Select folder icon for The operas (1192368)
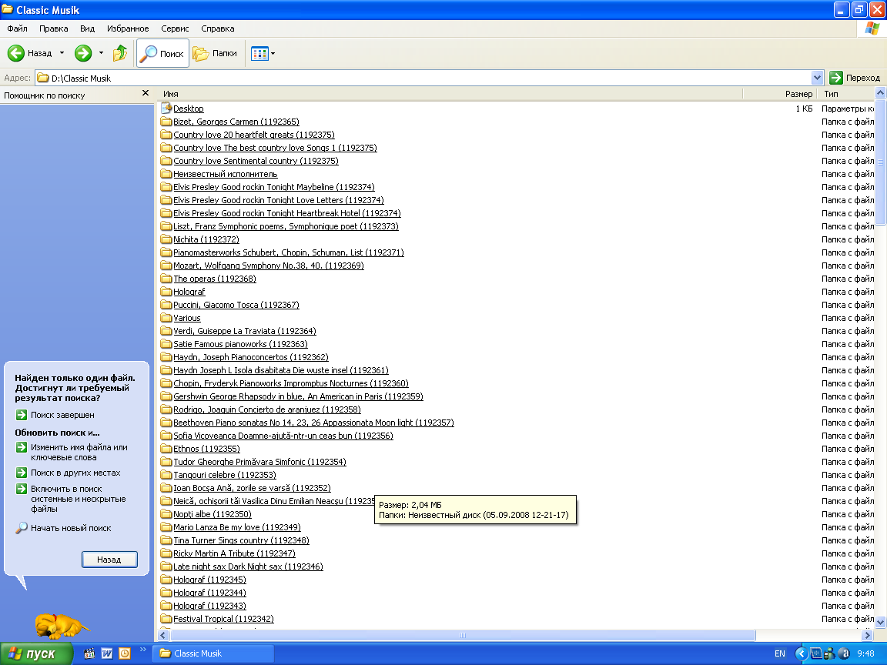The width and height of the screenshot is (887, 665). click(166, 278)
